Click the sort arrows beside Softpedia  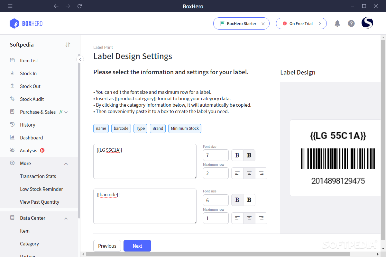pyautogui.click(x=68, y=45)
